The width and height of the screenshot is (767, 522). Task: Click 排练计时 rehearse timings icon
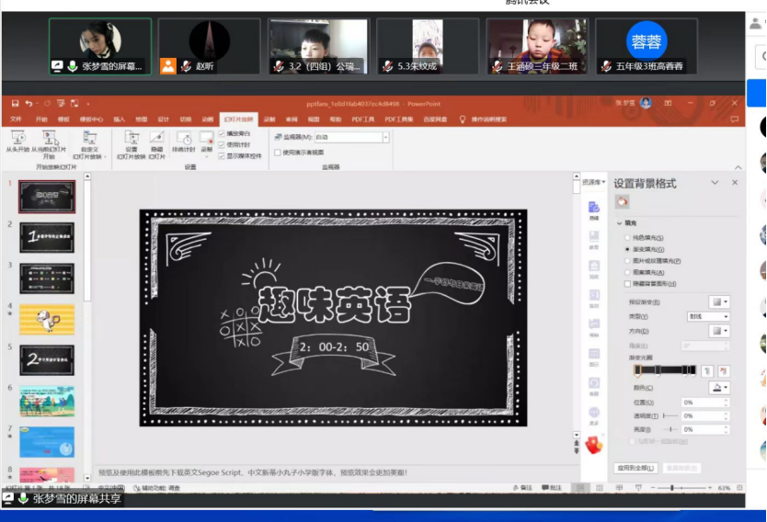184,140
